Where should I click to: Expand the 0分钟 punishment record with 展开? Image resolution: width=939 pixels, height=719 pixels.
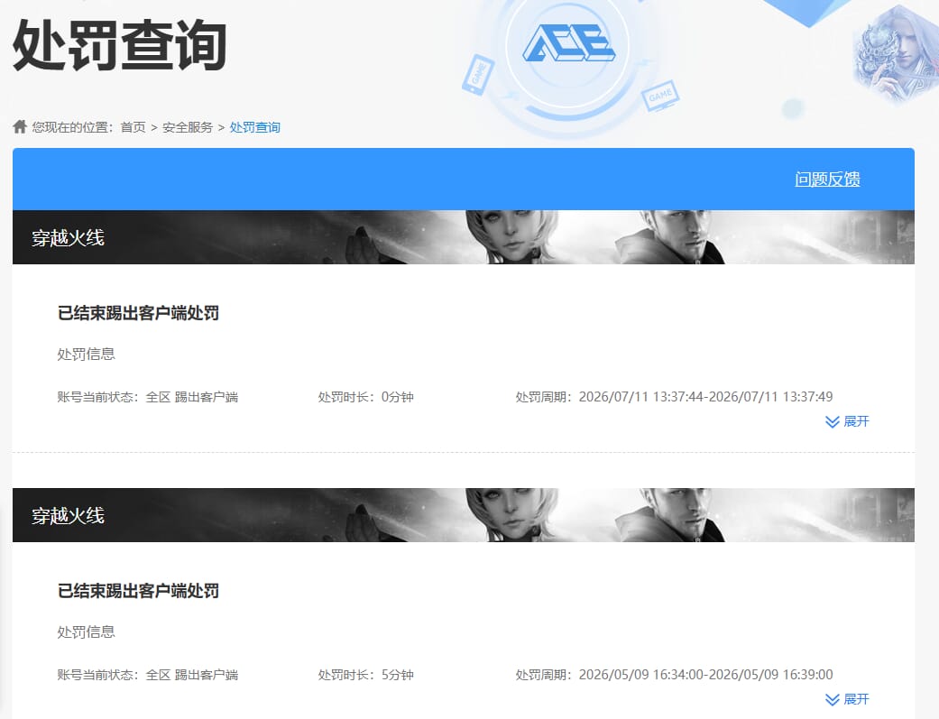pyautogui.click(x=847, y=421)
